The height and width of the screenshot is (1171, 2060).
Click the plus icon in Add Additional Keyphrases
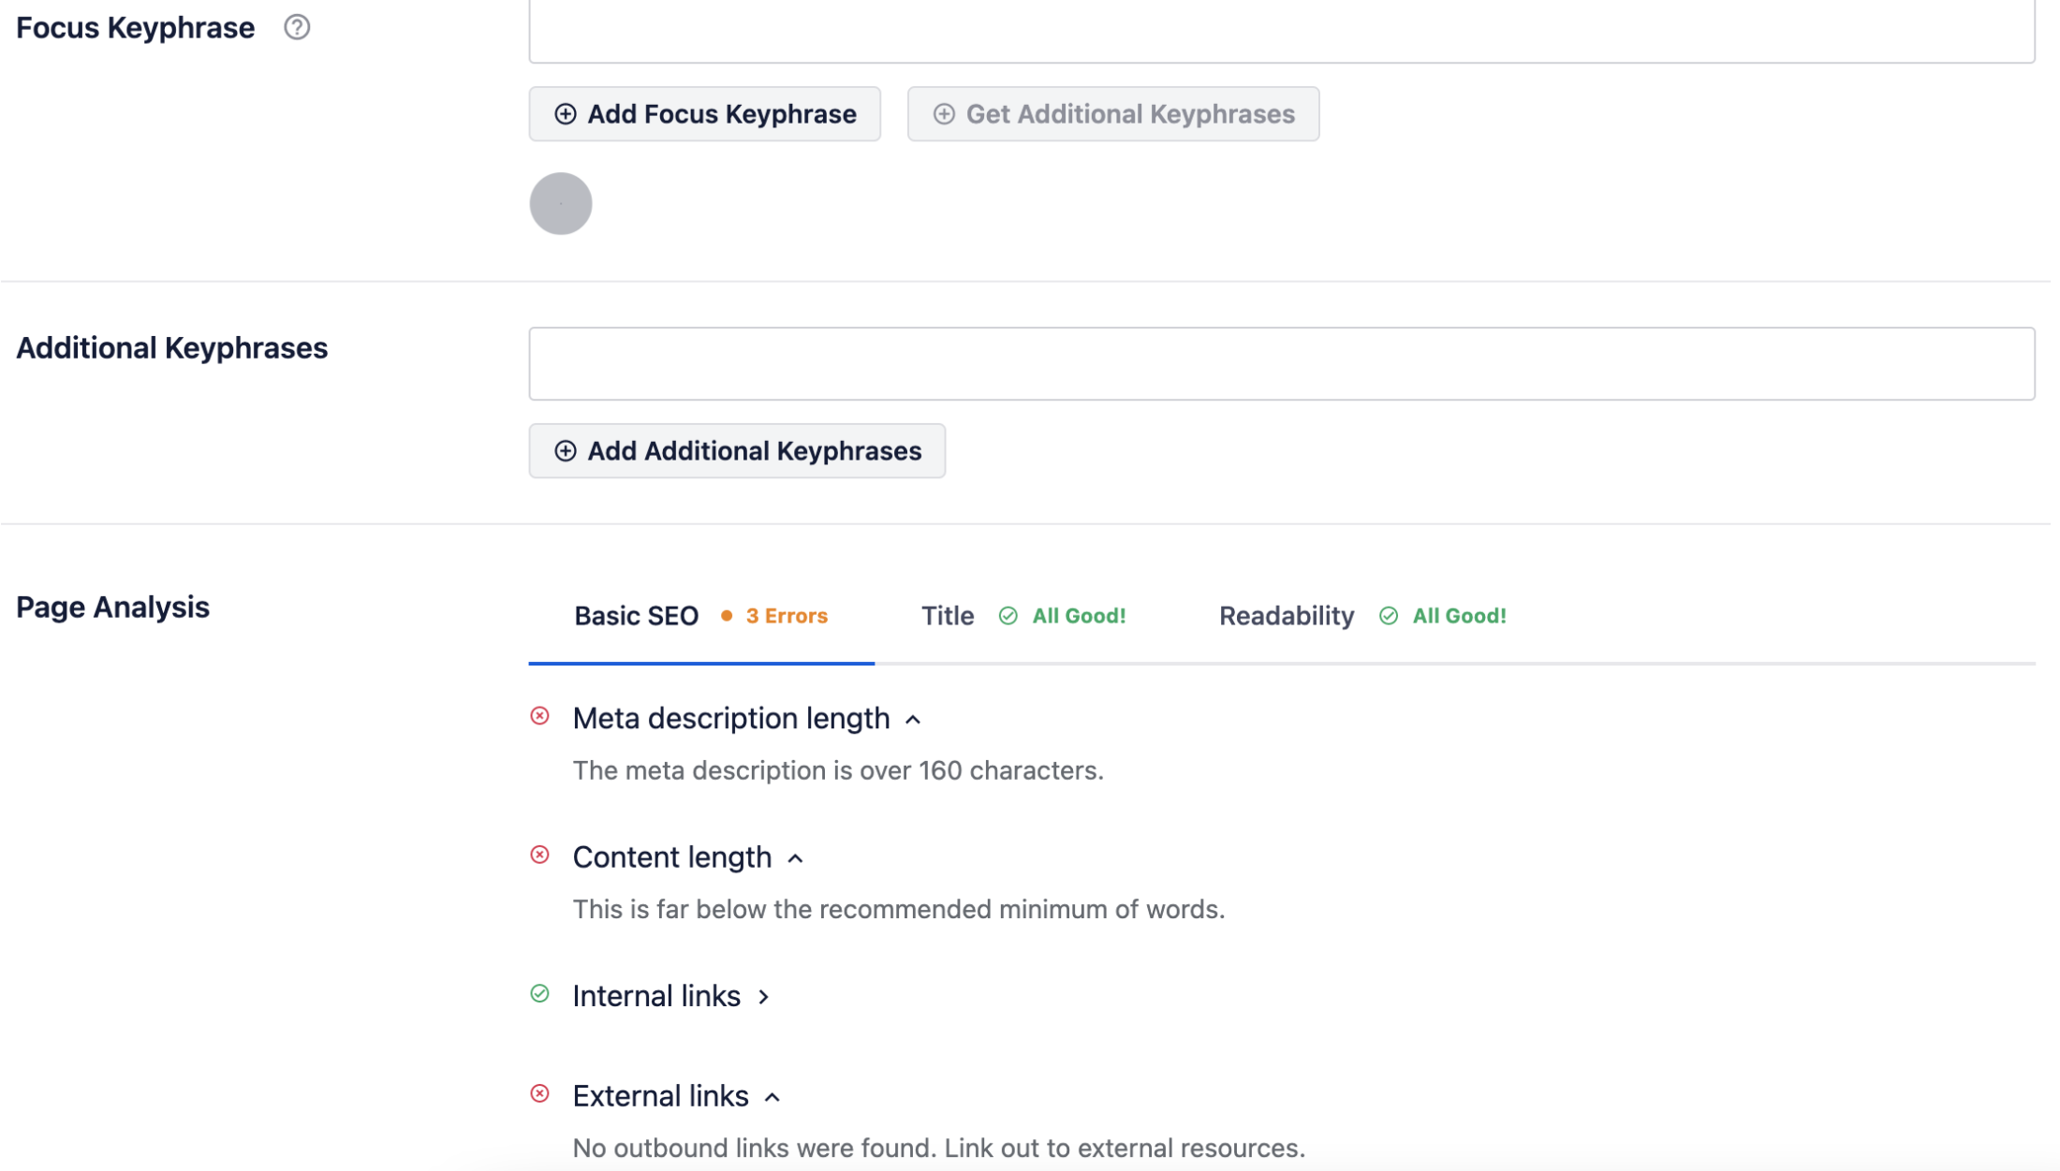click(565, 451)
